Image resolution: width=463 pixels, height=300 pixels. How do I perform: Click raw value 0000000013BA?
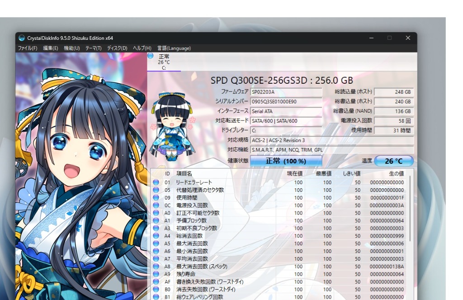point(387,267)
